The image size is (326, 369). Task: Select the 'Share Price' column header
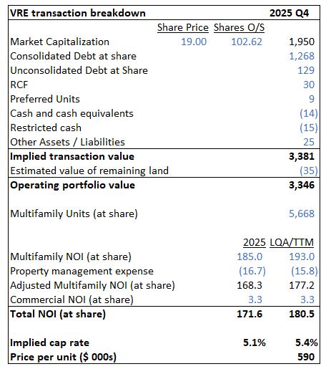click(183, 27)
